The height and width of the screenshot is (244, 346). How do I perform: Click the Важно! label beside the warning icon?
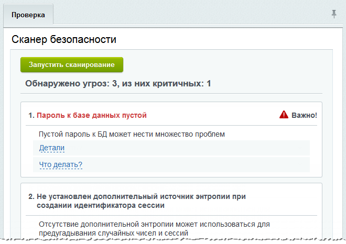(304, 115)
